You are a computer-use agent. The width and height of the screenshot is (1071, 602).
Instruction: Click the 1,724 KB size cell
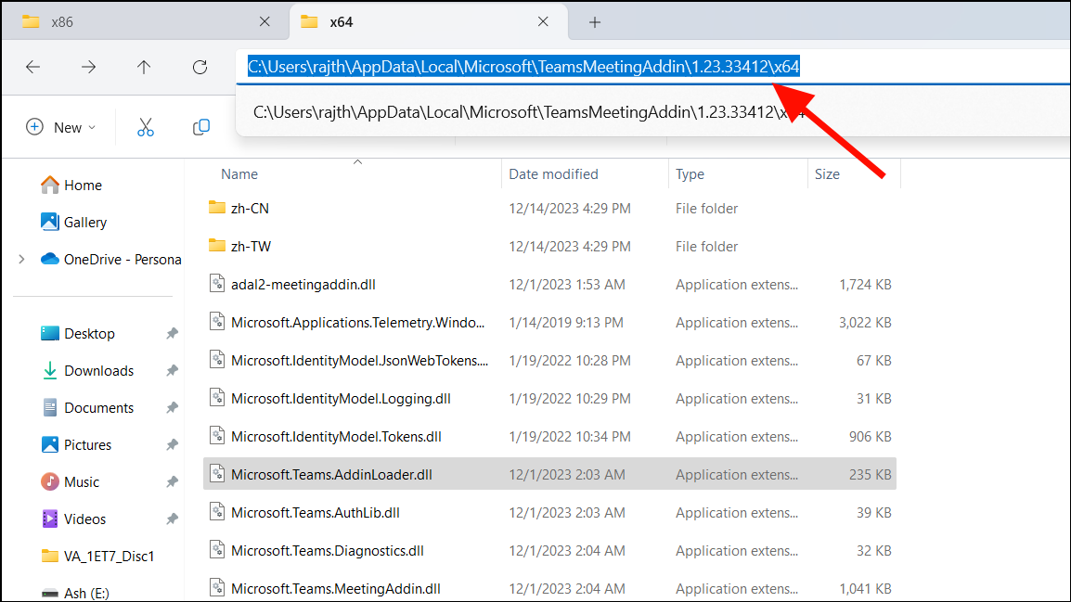pos(865,285)
